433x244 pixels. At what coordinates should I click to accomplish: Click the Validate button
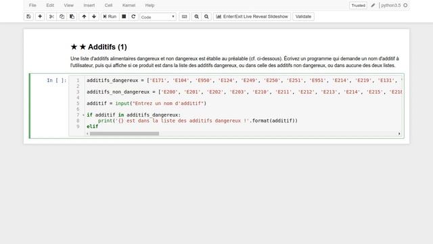point(303,16)
